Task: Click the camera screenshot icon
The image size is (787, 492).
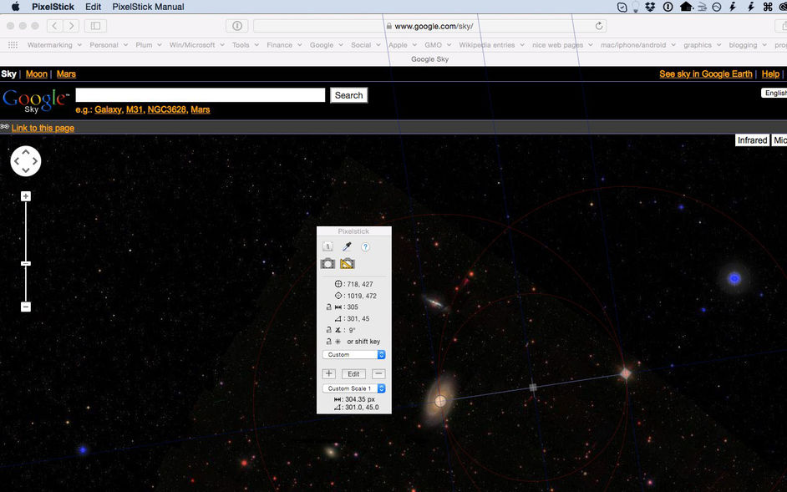Action: tap(327, 263)
